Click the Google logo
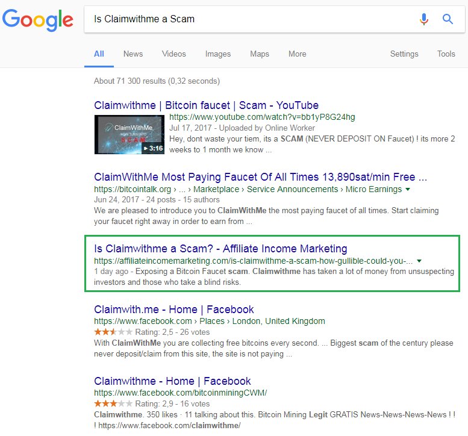This screenshot has height=436, width=468. point(37,20)
